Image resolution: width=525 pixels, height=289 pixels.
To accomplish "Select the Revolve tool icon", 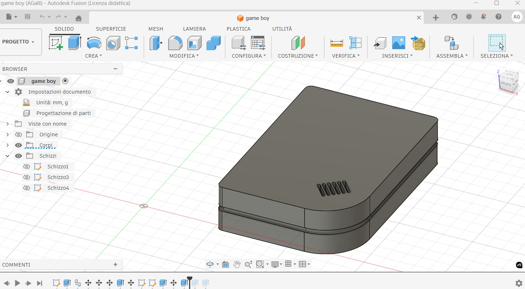I will coord(94,43).
